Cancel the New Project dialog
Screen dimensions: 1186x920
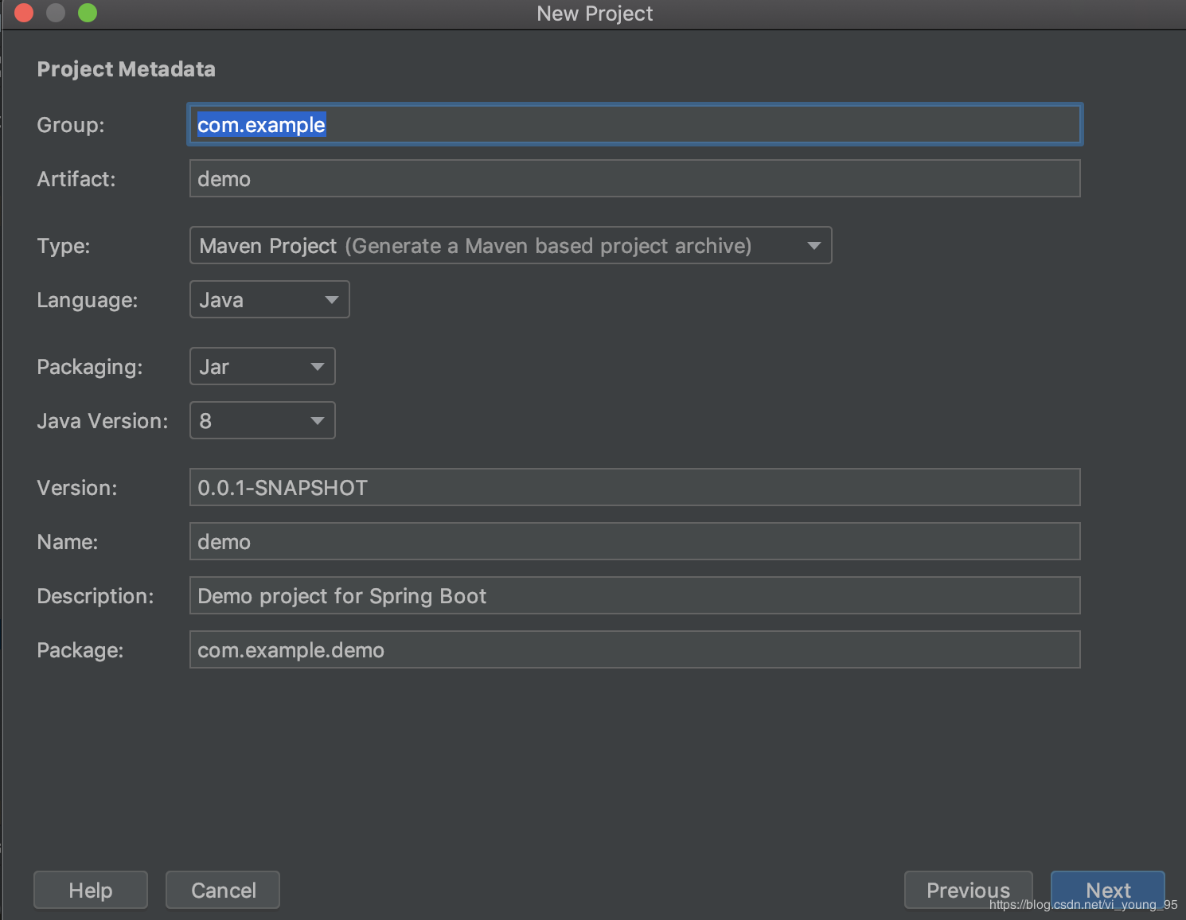point(223,890)
